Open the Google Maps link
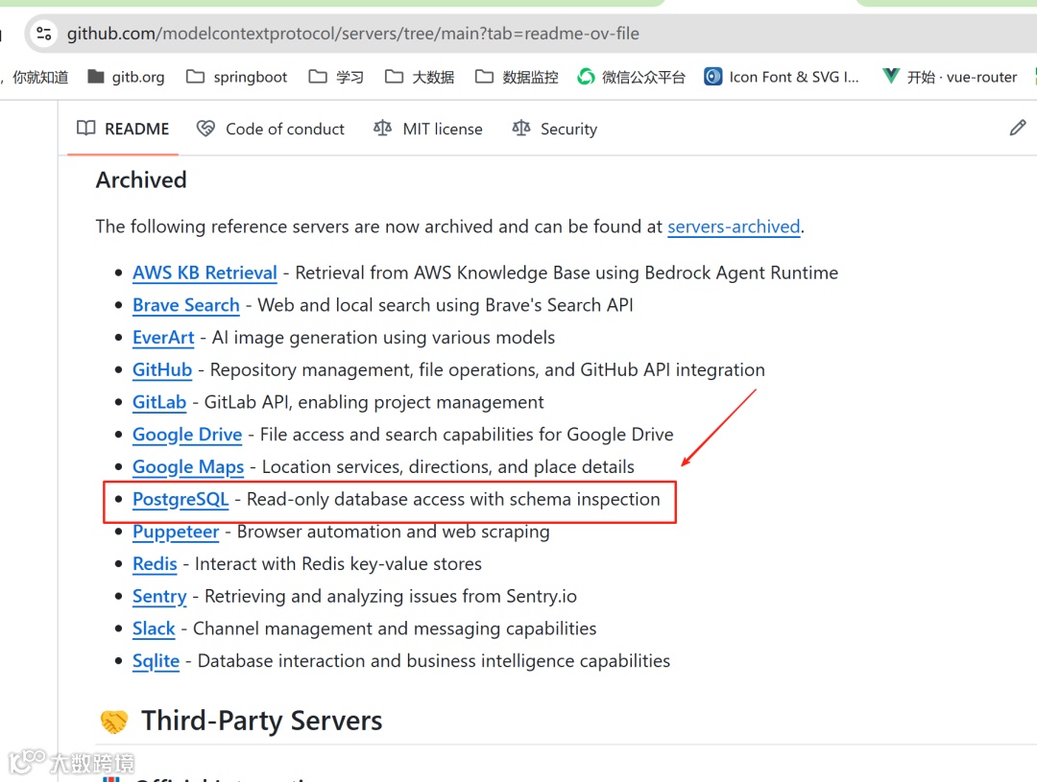 188,467
